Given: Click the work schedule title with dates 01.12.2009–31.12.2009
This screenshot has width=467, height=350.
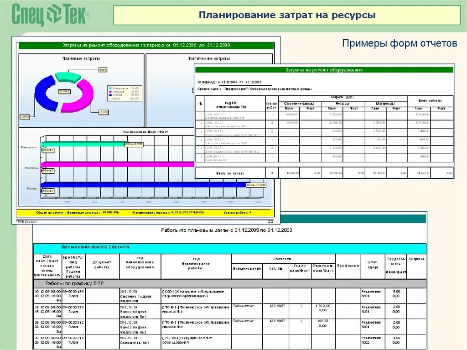Looking at the screenshot, I should (x=226, y=230).
